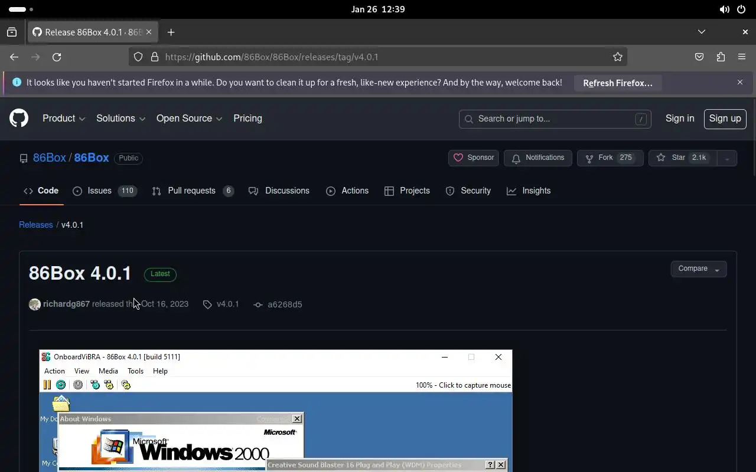Open the bold 86Box repository name link
Image resolution: width=756 pixels, height=472 pixels.
[92, 158]
